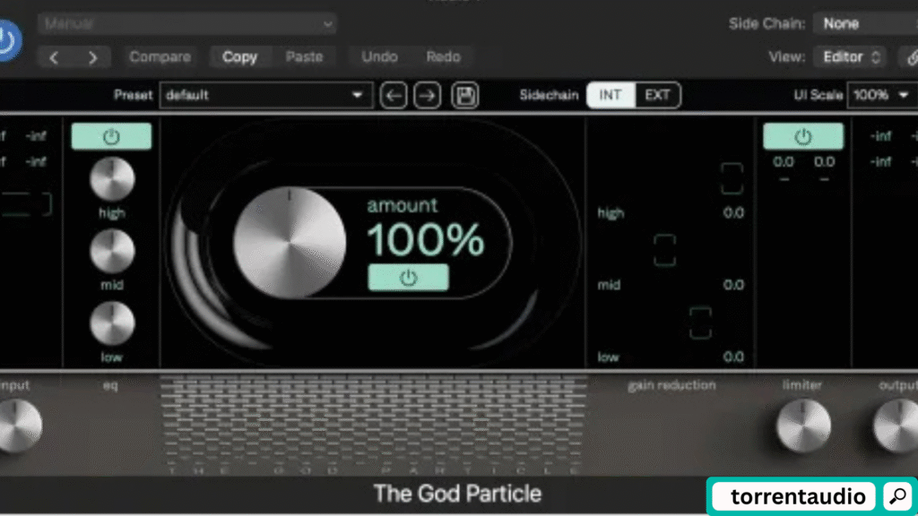Click the link icon next to Editor view

click(911, 57)
